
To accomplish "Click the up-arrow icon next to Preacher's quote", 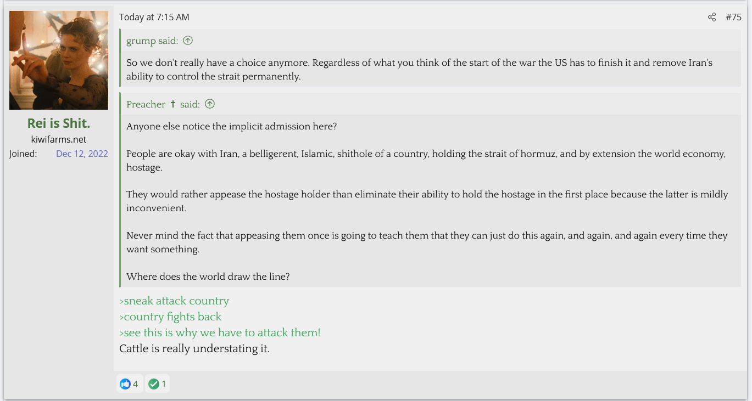I will tap(210, 104).
